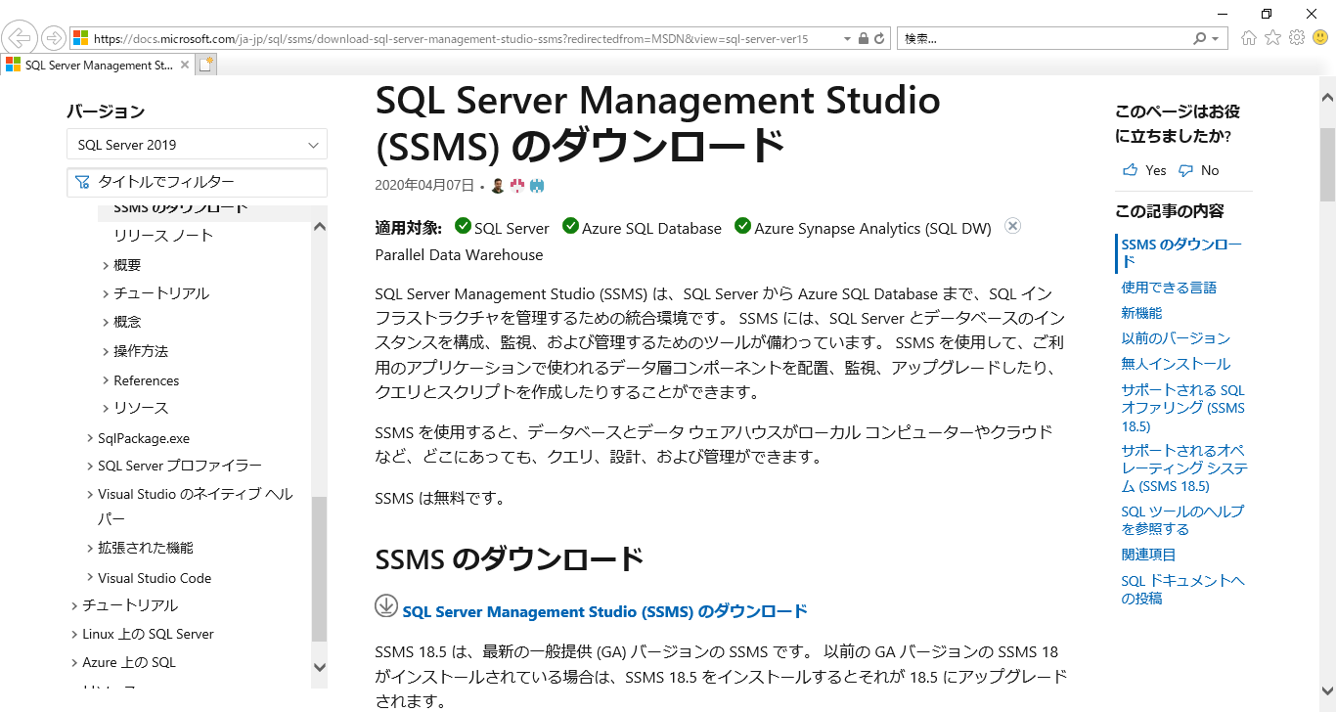Screen dimensions: 1336x712
Task: Click the third contributor avatar near the date
Action: pyautogui.click(x=536, y=185)
